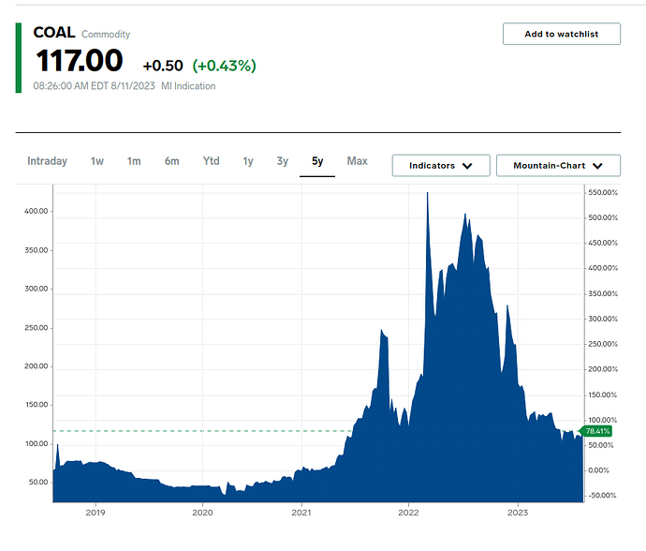Click the (+0.43%) percentage change
Image resolution: width=646 pixels, height=551 pixels.
pyautogui.click(x=224, y=66)
